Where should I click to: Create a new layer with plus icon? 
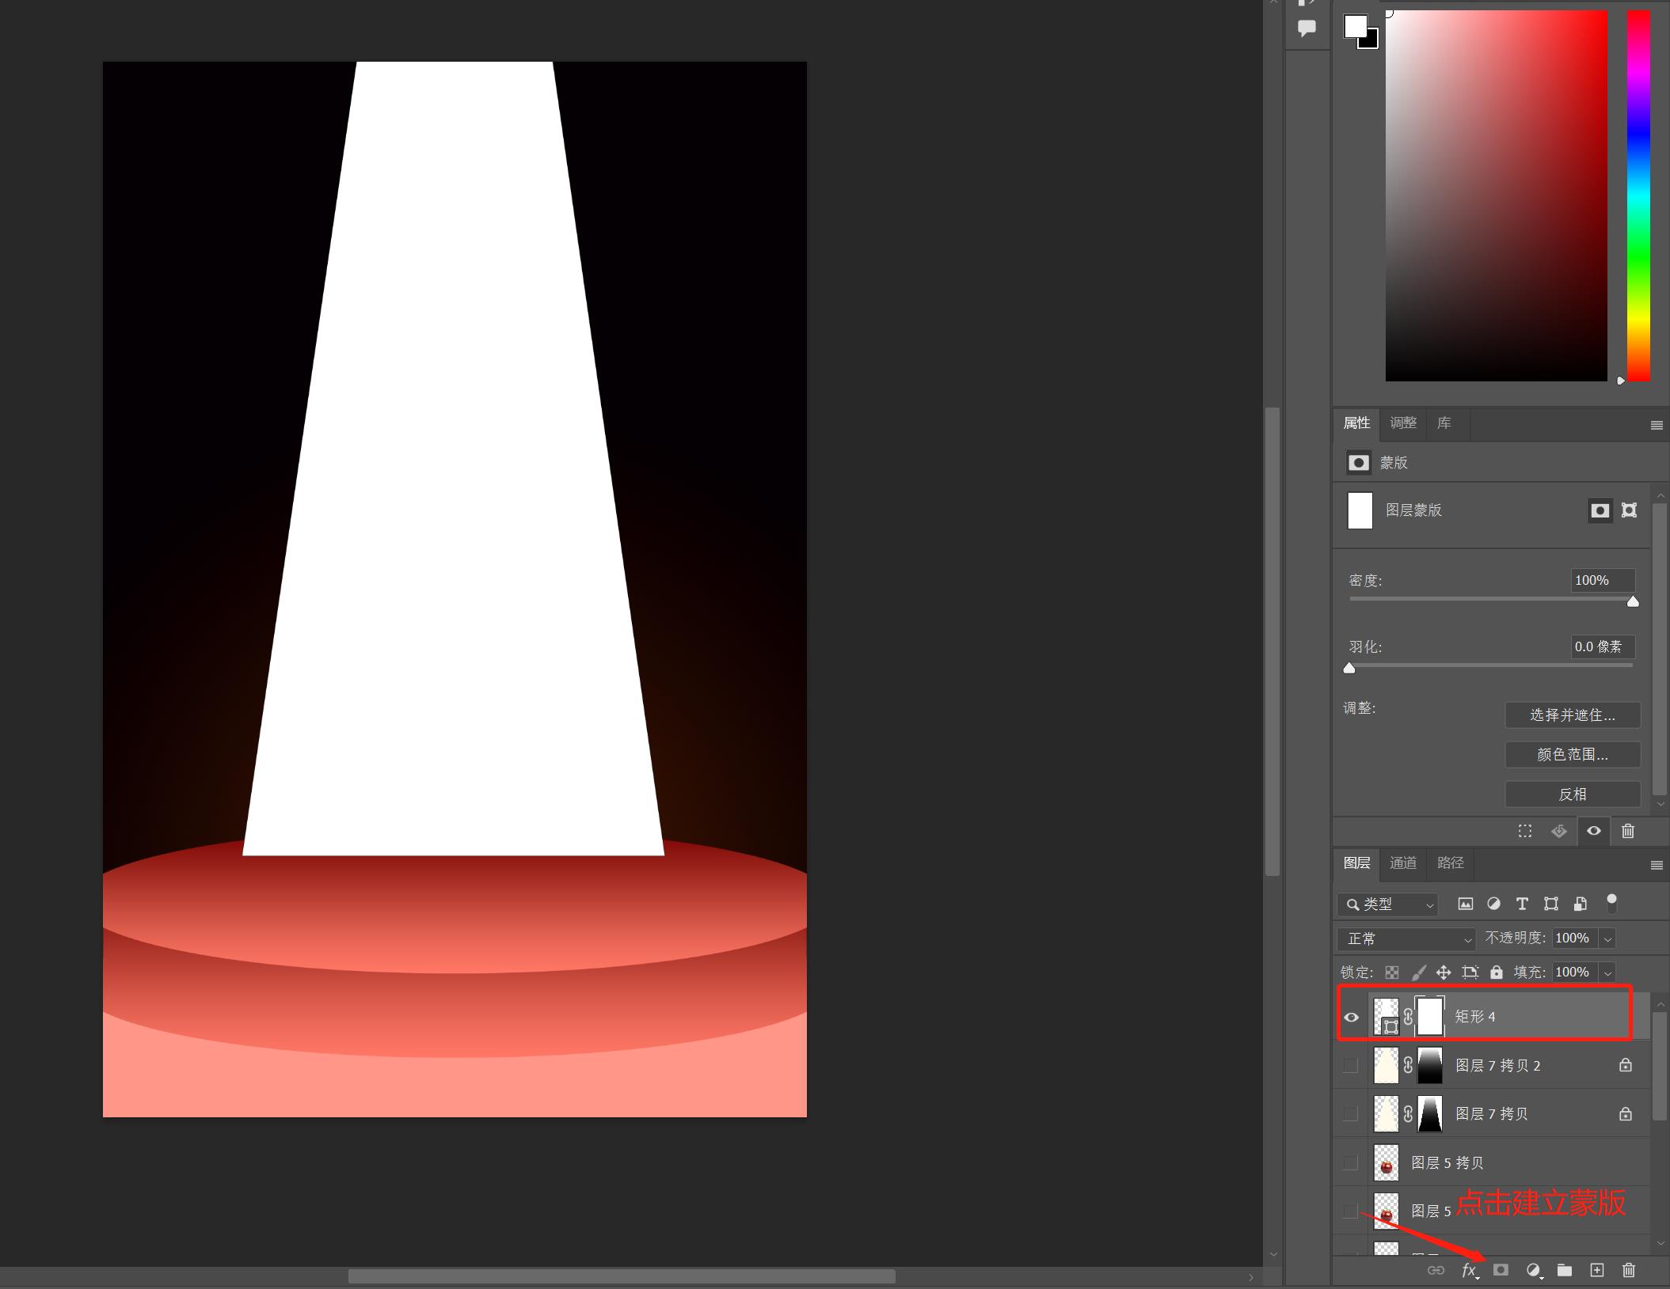[1596, 1270]
